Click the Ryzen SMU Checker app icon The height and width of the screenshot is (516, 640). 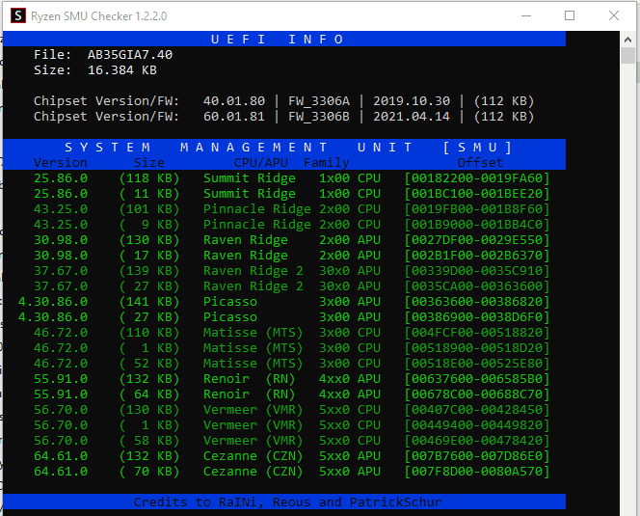(x=18, y=16)
